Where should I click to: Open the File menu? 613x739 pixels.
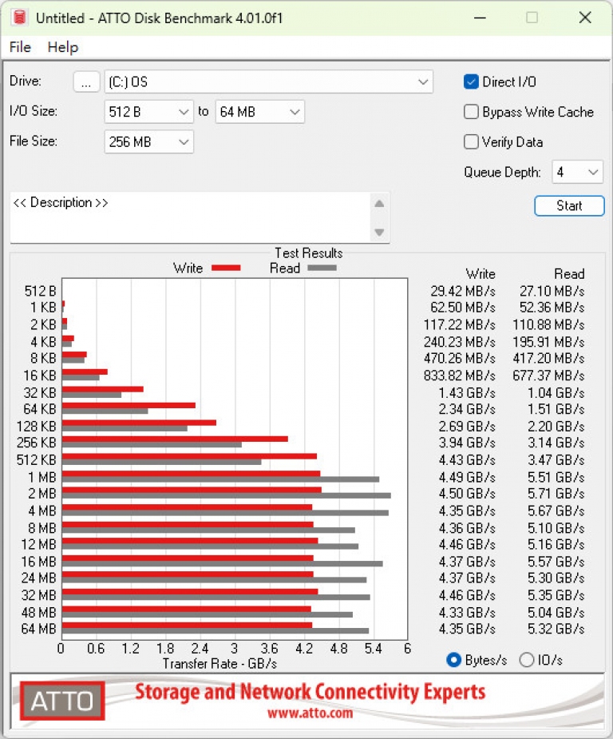click(x=20, y=47)
